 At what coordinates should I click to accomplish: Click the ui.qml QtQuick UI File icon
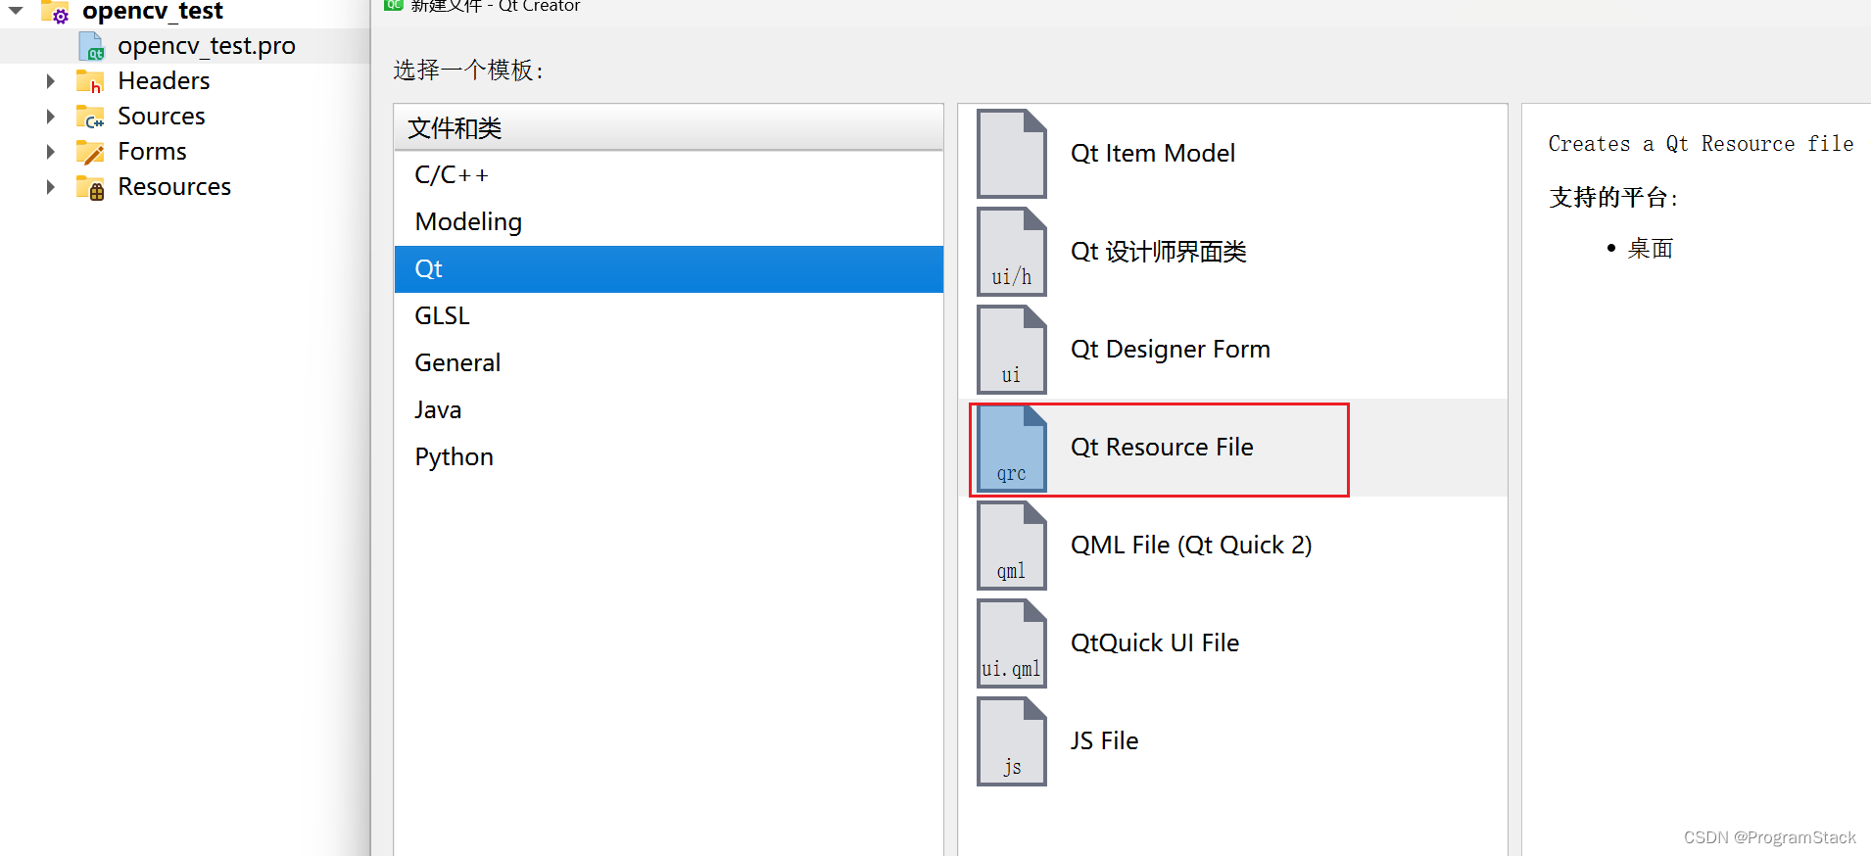coord(1011,643)
